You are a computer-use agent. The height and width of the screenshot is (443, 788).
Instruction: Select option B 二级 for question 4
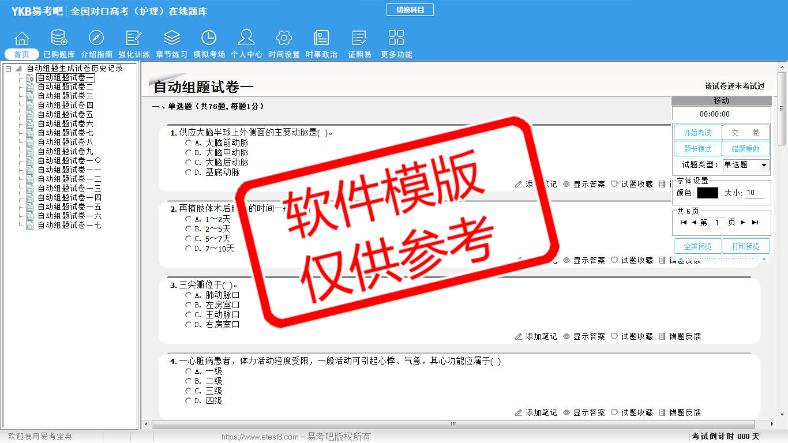coord(189,381)
